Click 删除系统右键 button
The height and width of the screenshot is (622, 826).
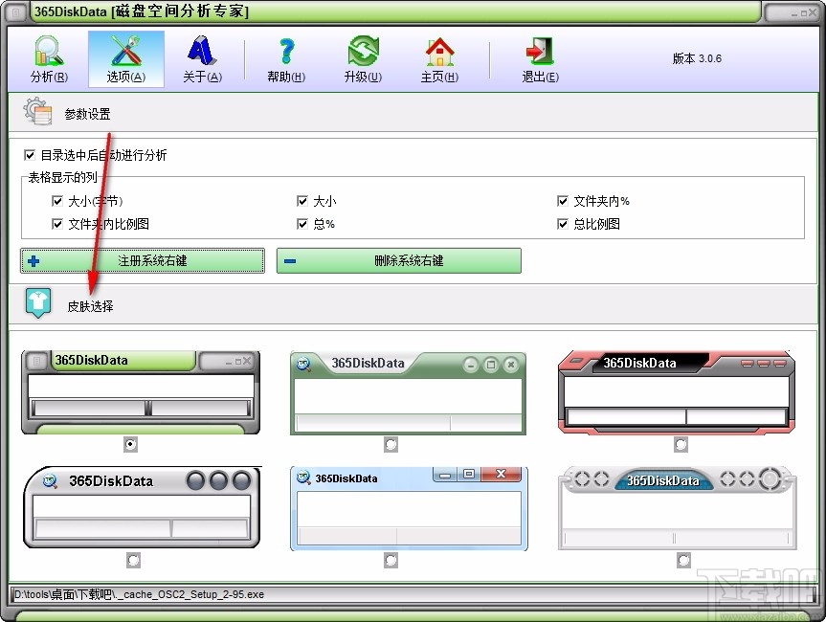(399, 260)
